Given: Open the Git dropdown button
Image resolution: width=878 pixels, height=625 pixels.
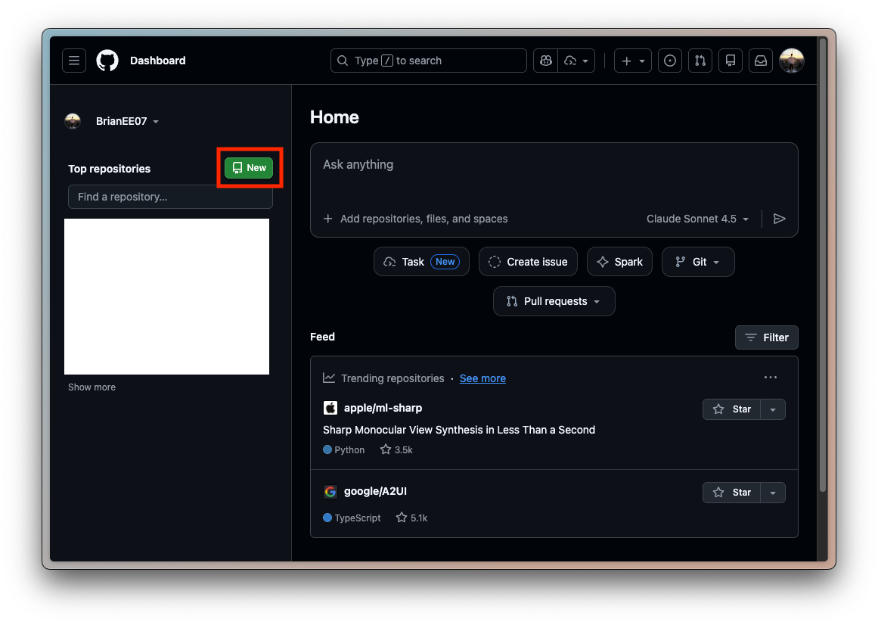Looking at the screenshot, I should click(697, 262).
